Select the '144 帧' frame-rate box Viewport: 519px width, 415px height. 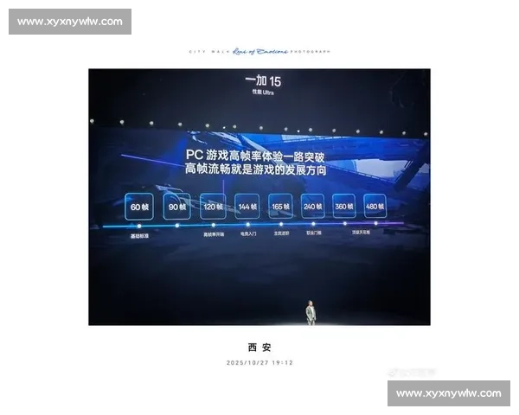point(247,207)
